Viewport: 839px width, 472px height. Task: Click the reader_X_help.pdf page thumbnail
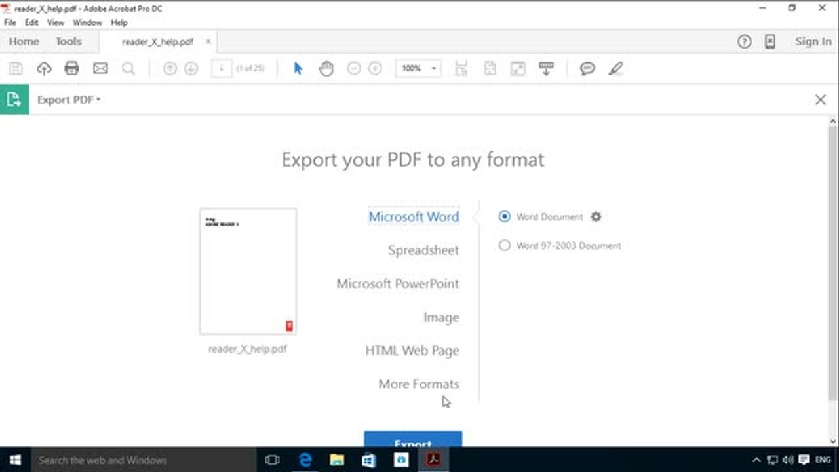248,271
